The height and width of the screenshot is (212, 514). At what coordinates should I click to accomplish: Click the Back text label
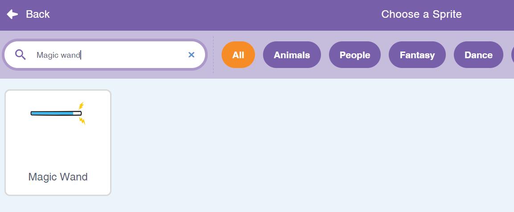click(37, 14)
